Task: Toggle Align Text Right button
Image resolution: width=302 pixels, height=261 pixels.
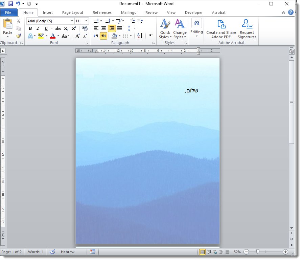Action: [x=112, y=28]
